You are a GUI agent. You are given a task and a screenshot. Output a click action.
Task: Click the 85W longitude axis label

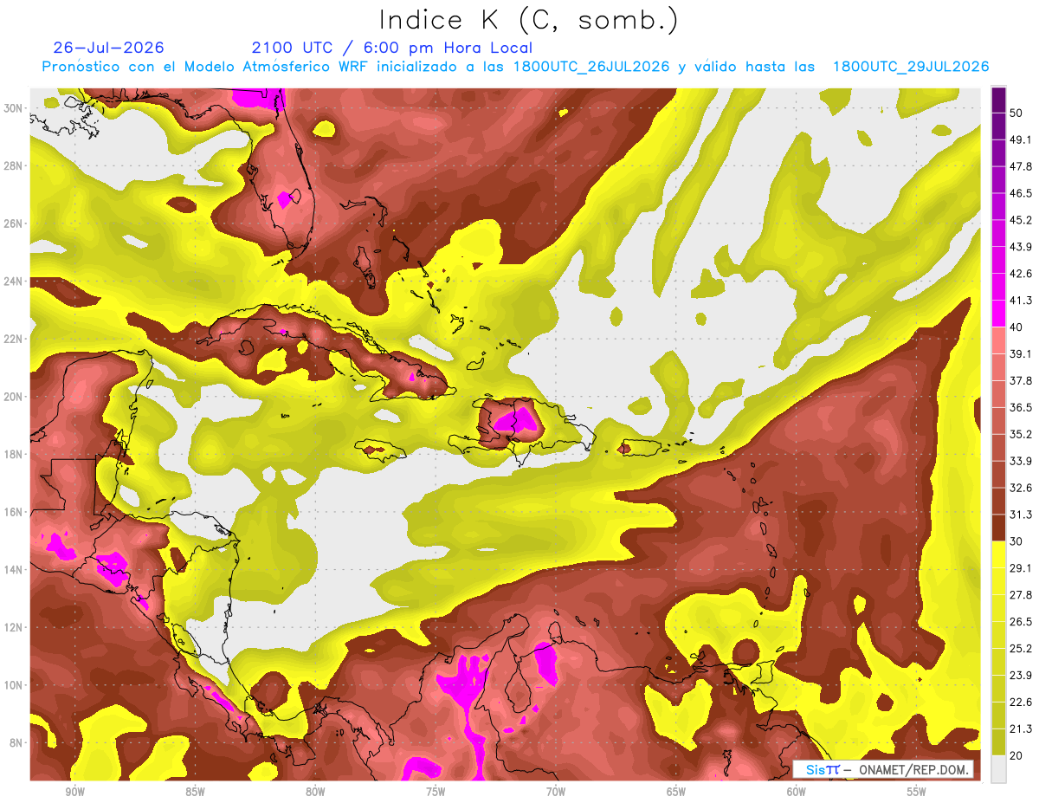pyautogui.click(x=195, y=792)
